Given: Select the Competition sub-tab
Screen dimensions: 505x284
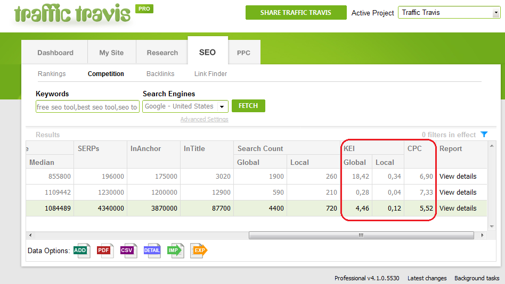Looking at the screenshot, I should [106, 73].
